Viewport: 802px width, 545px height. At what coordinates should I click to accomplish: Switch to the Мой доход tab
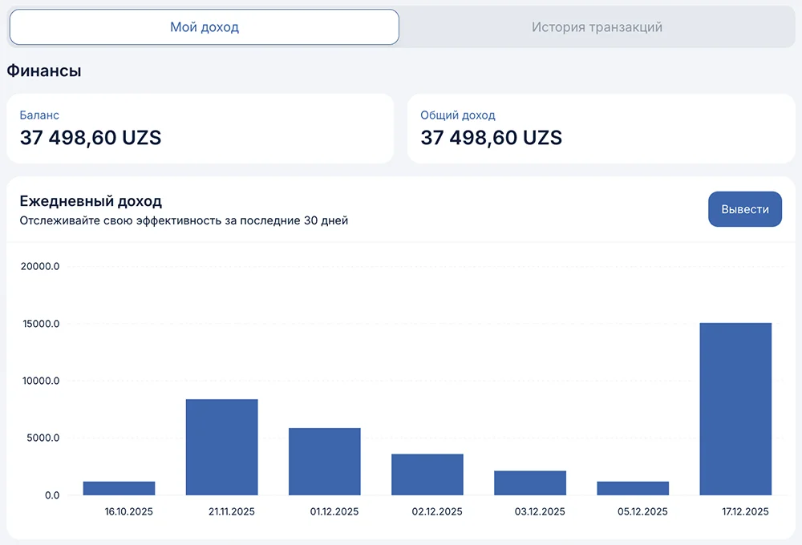point(204,27)
